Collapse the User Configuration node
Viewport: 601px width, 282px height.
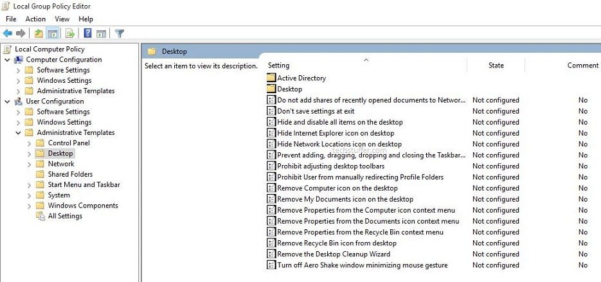coord(7,101)
